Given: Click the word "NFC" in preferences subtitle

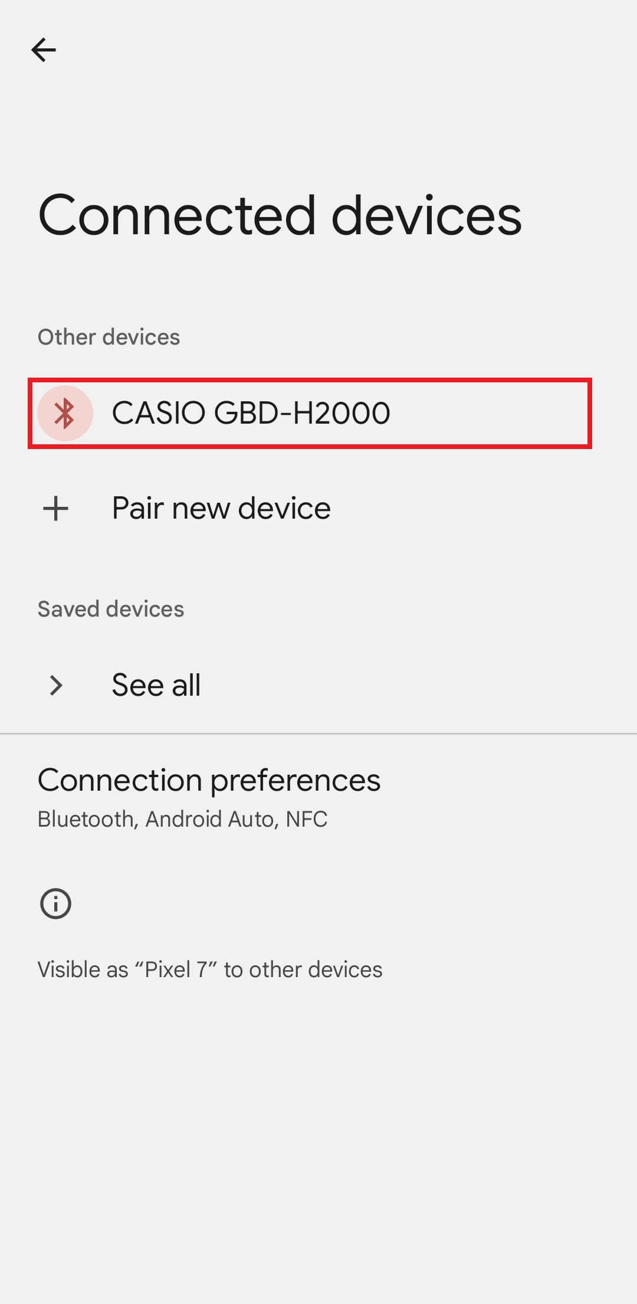Looking at the screenshot, I should [x=306, y=819].
